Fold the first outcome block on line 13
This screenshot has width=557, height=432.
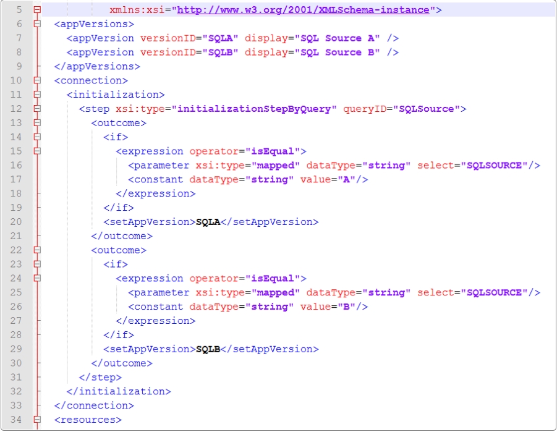tap(37, 123)
